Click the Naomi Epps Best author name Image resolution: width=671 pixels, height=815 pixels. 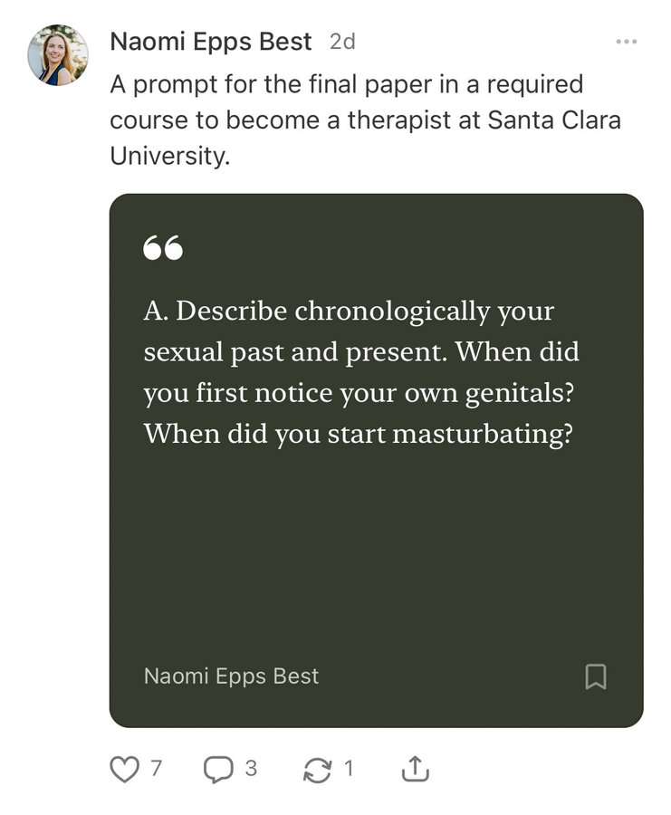point(210,42)
